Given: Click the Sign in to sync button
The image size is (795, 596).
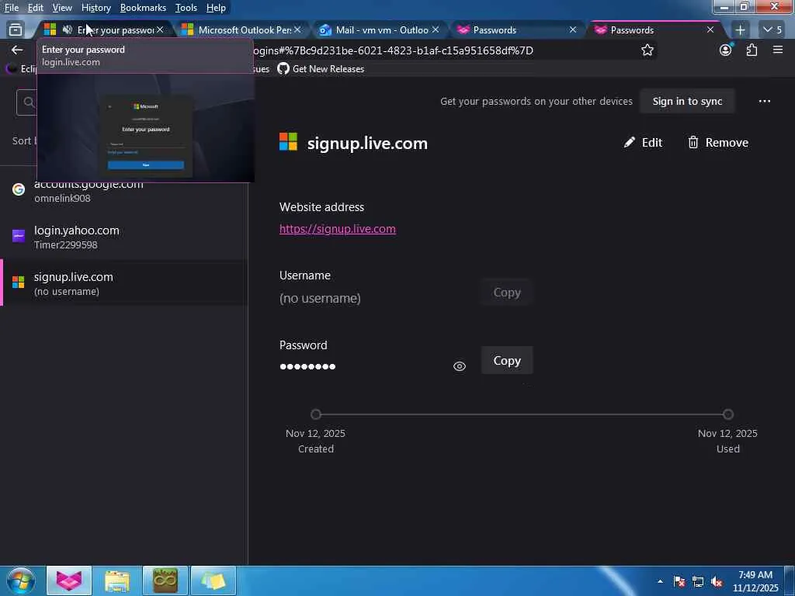Looking at the screenshot, I should point(687,102).
